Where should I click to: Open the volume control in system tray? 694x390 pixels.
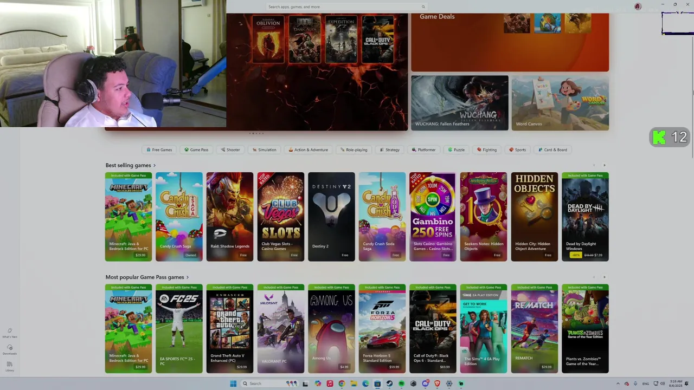(x=663, y=383)
